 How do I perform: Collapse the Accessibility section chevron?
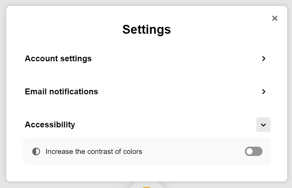pos(263,125)
